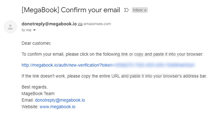The image size is (212, 114).
Task: Click the 'To confirm your email' instruction paragraph
Action: tap(112, 54)
